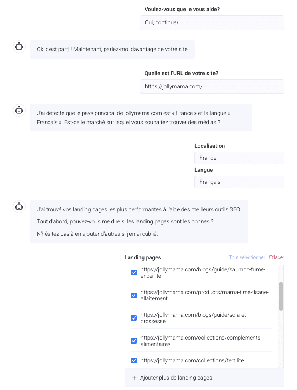The image size is (297, 390).
Task: Open the "Oui, continuer" answer field
Action: [212, 22]
